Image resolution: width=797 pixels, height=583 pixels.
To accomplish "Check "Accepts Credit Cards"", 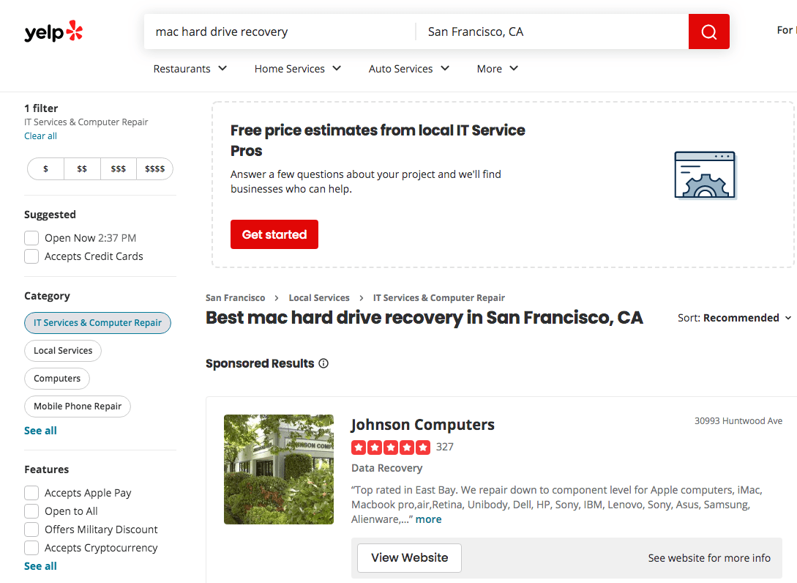I will coord(31,256).
